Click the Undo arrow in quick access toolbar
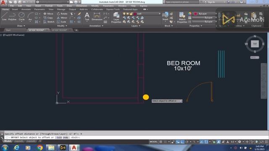The image size is (269, 151). coord(24,2)
